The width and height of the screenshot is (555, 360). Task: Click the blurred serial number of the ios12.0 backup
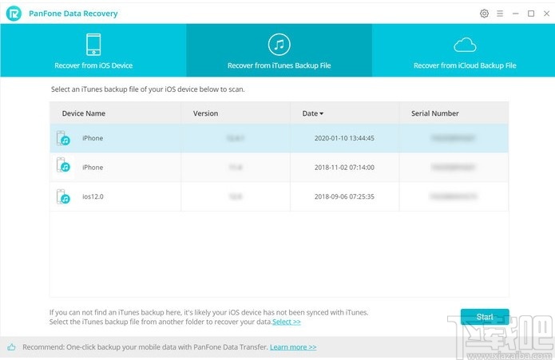point(454,196)
